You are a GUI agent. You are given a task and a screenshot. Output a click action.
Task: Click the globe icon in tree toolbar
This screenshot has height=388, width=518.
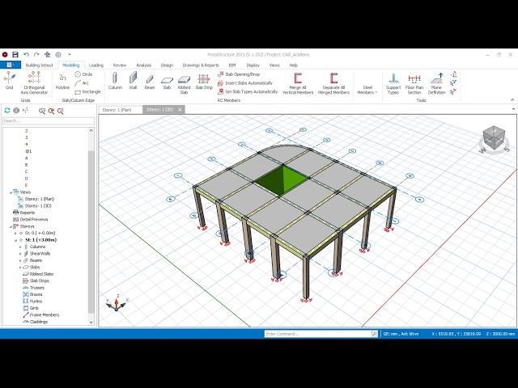tap(16, 111)
